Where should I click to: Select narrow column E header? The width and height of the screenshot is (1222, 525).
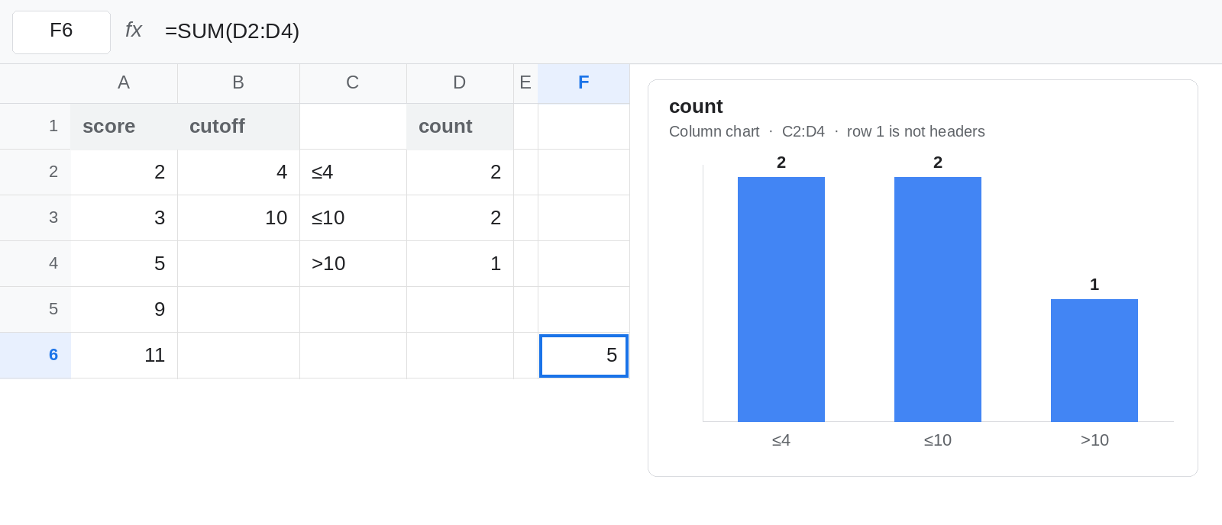[x=525, y=83]
